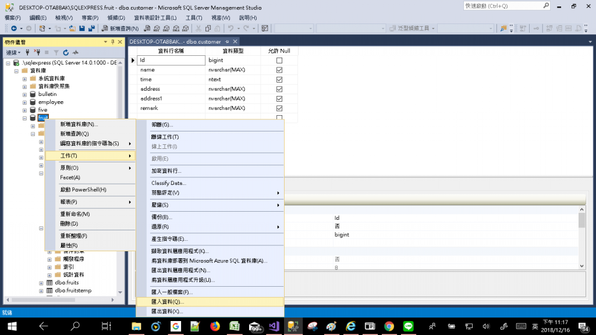Expand the dbo.fruits table node
Image resolution: width=596 pixels, height=335 pixels.
tap(41, 283)
